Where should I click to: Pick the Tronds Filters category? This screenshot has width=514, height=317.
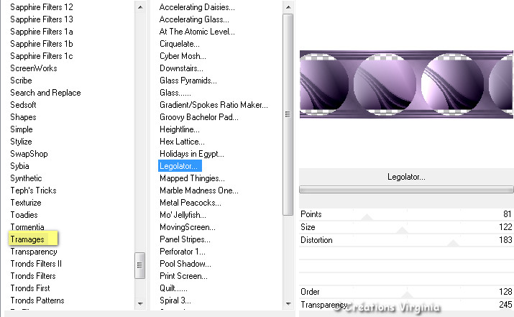click(33, 276)
